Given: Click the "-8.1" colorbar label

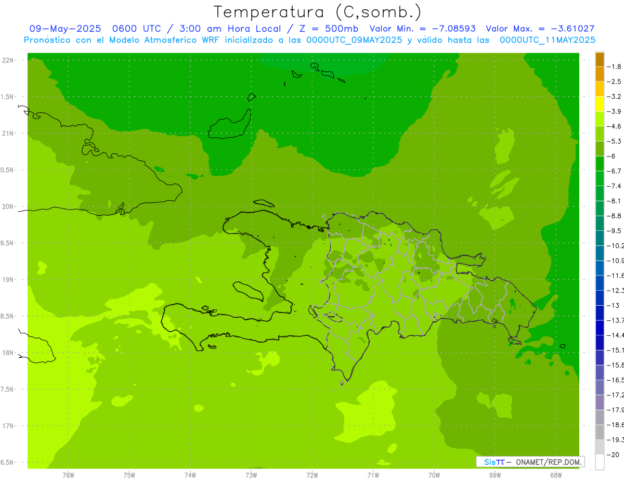Looking at the screenshot, I should point(615,201).
